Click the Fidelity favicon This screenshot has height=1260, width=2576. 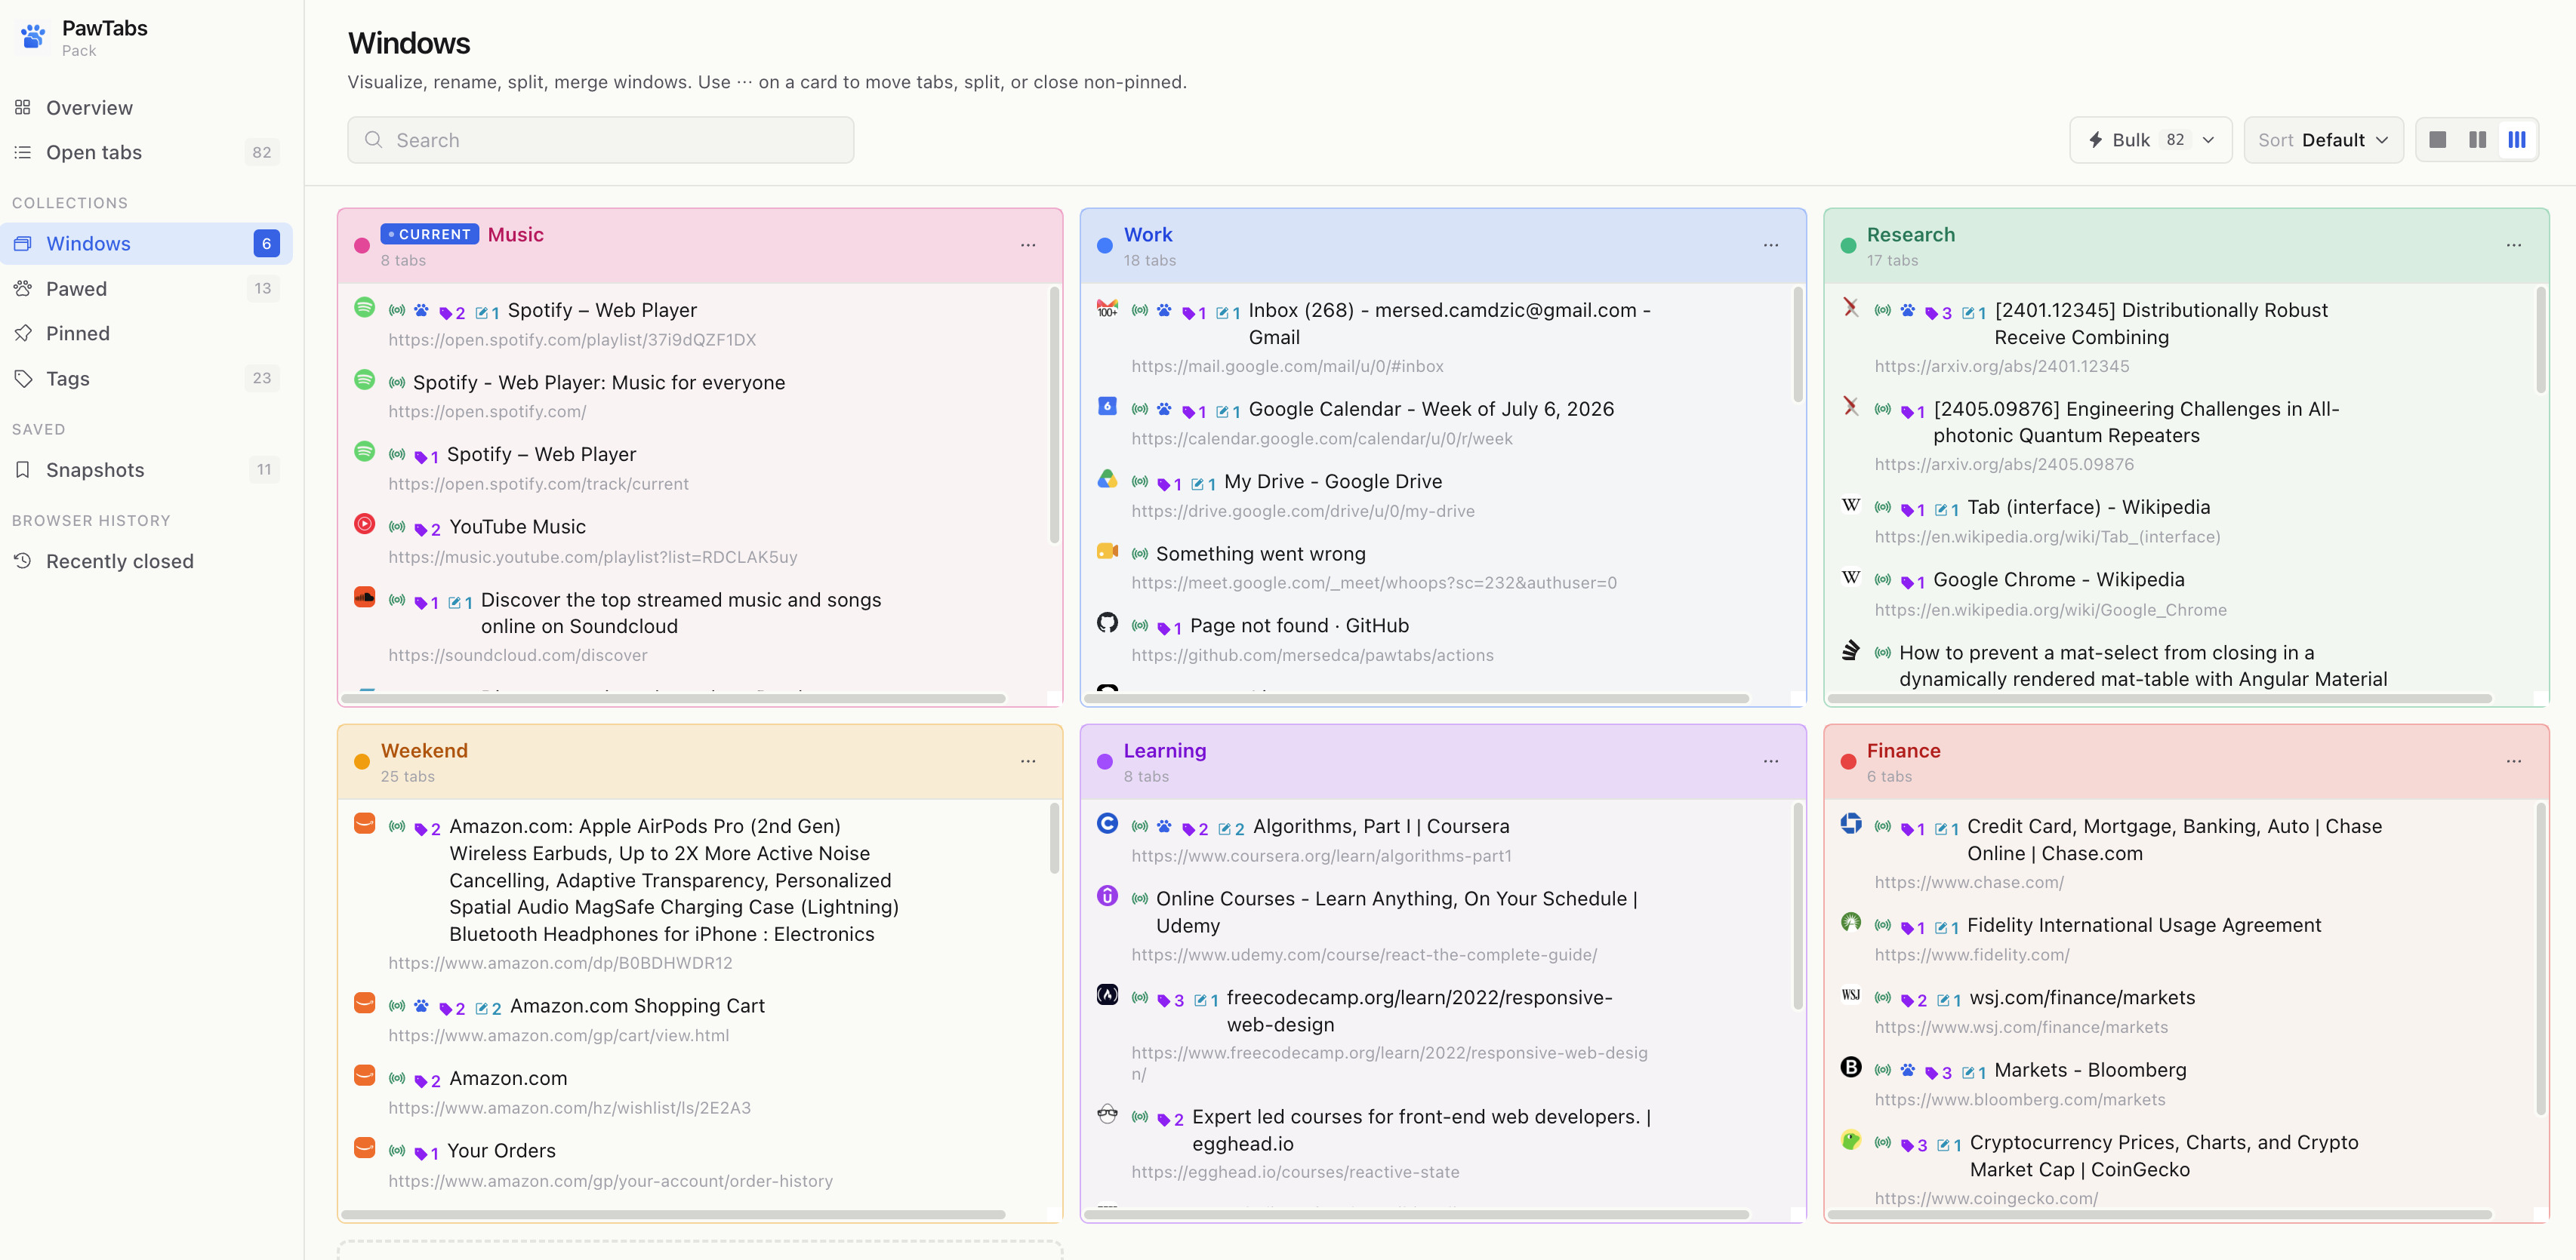(1851, 922)
